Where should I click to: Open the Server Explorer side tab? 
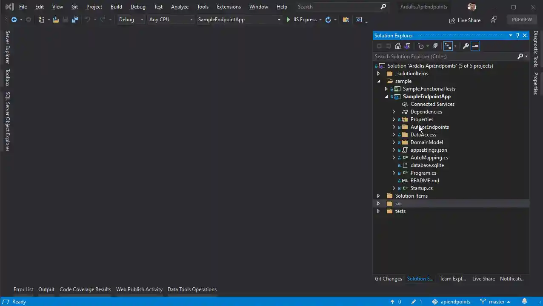coord(7,47)
